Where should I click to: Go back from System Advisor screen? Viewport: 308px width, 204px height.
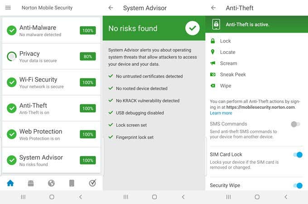(111, 8)
